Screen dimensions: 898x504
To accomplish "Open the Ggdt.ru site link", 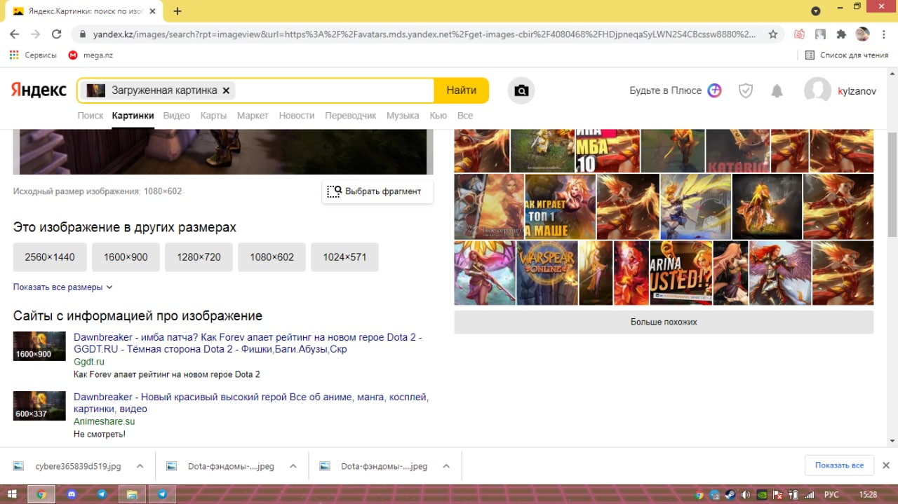I will pyautogui.click(x=89, y=362).
